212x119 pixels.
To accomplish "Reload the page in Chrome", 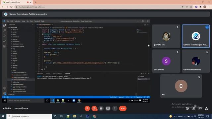I will [12, 7].
